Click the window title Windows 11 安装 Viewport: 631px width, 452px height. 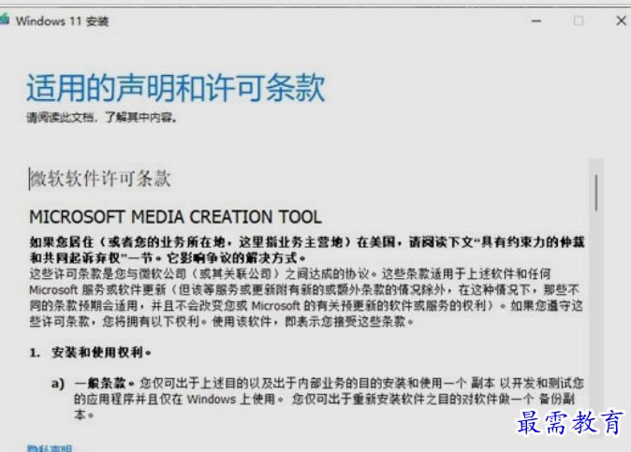coord(63,21)
